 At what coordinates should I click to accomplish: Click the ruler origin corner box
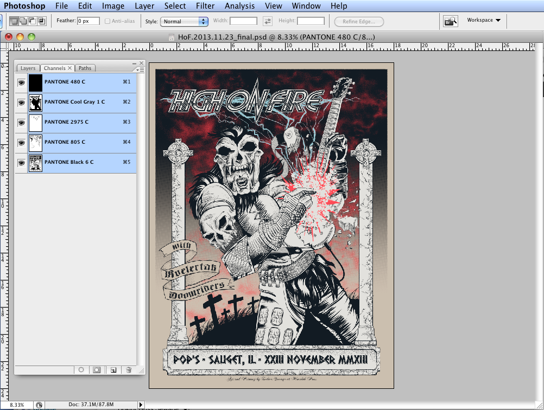pyautogui.click(x=4, y=47)
